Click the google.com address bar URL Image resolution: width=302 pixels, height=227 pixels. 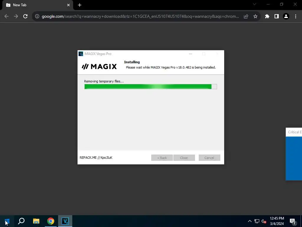coord(140,17)
